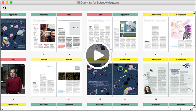
Task: Click vertical scrollbar up arrow
Action: (x=194, y=13)
